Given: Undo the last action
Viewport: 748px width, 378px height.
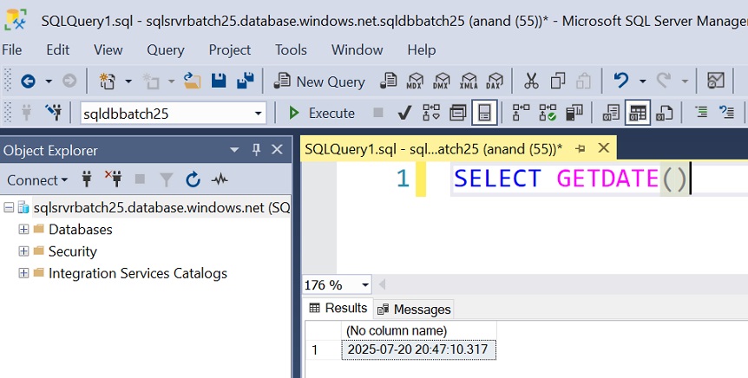Looking at the screenshot, I should coord(621,81).
